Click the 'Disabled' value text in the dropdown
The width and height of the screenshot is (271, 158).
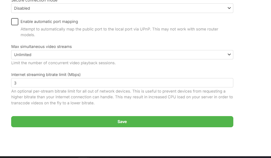pos(22,8)
